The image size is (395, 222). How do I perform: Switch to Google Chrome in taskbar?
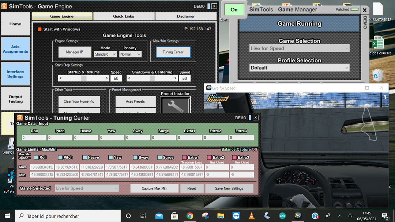pyautogui.click(x=190, y=216)
